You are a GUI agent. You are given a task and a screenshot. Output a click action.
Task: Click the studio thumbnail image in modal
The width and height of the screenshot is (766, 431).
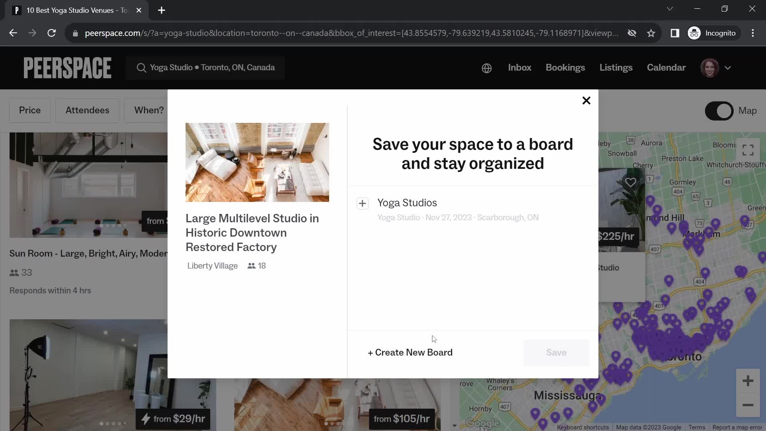[257, 162]
